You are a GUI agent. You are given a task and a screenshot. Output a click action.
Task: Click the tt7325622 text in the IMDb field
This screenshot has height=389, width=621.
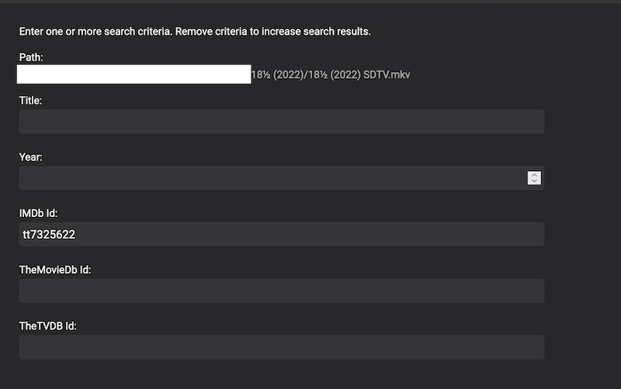49,234
